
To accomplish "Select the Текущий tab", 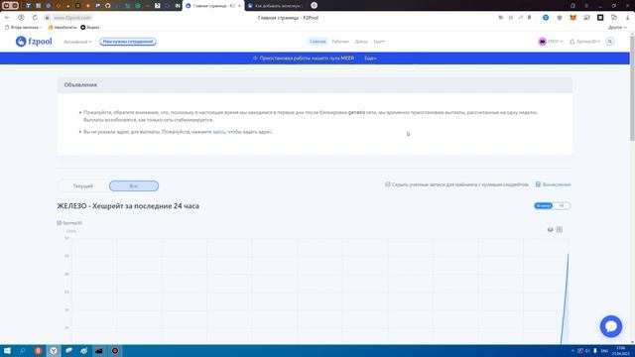I will click(83, 185).
